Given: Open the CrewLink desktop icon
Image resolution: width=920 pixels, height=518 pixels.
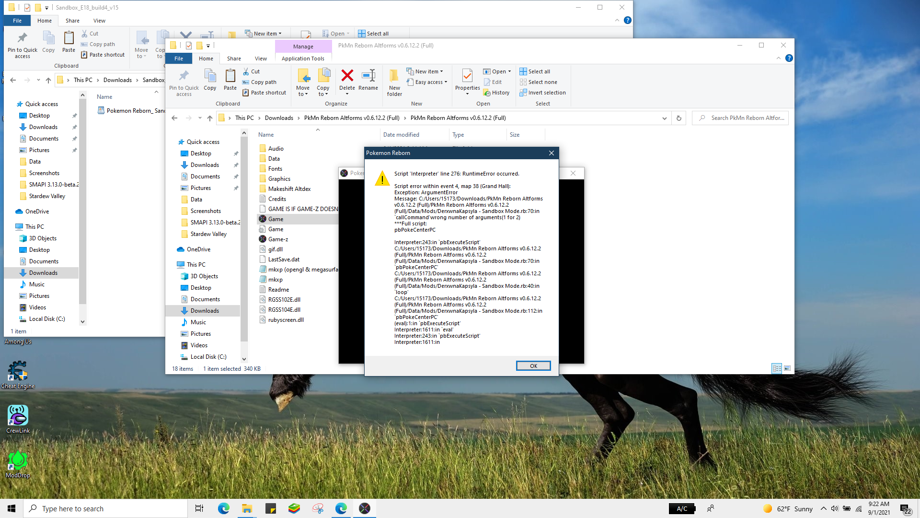Looking at the screenshot, I should pos(18,420).
